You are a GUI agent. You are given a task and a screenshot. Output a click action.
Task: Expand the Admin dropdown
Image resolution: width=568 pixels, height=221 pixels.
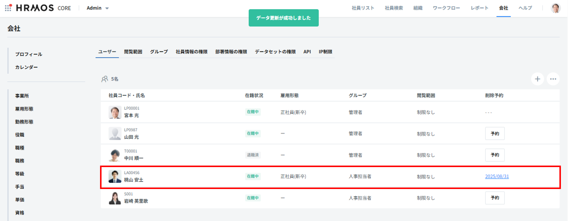(x=98, y=8)
